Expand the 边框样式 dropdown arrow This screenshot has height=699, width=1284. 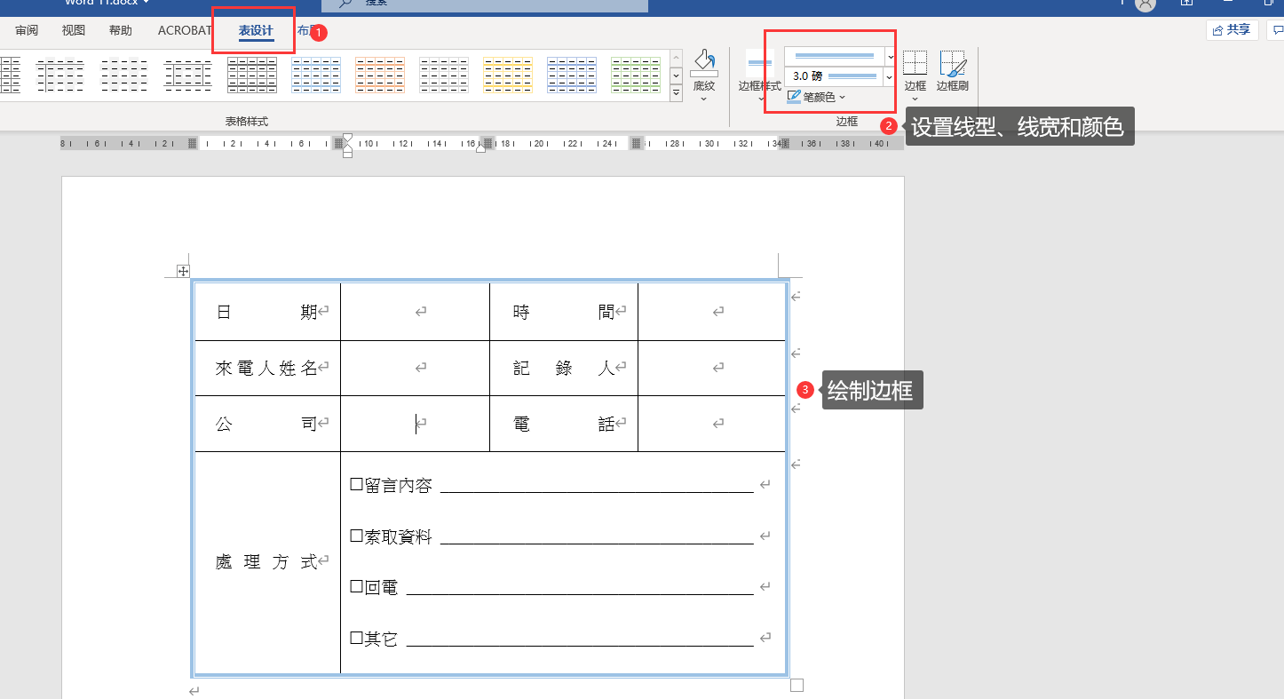point(760,99)
